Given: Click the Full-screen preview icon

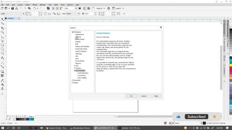Looking at the screenshot, I should [80, 8].
